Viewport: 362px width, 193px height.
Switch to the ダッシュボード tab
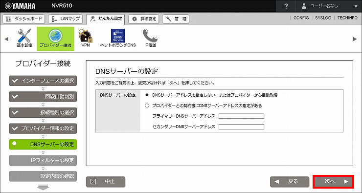click(24, 19)
